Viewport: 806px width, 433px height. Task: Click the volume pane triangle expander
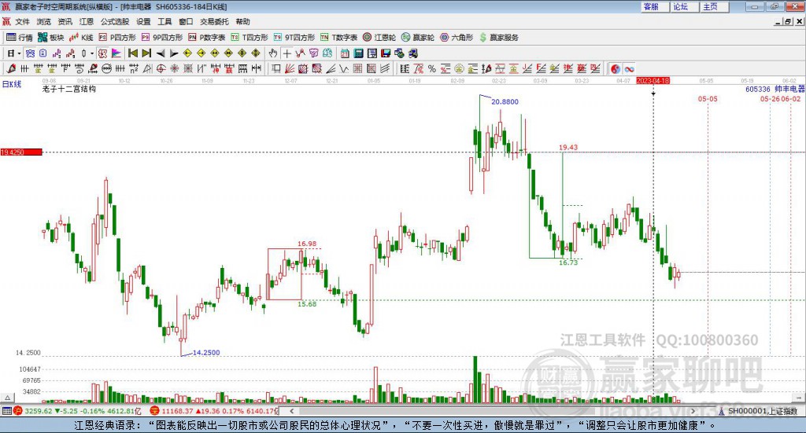point(7,398)
